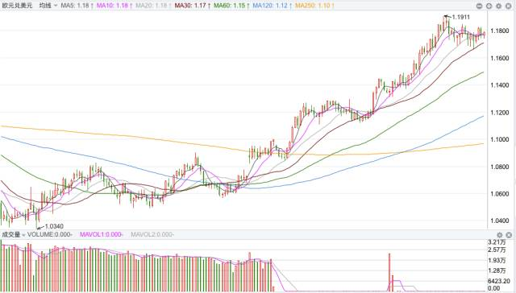Click the tall isolated volume spike bar
516x293 pixels.
click(389, 272)
